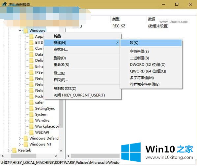Expand the Realtek key
This screenshot has width=197, height=166.
point(9,150)
